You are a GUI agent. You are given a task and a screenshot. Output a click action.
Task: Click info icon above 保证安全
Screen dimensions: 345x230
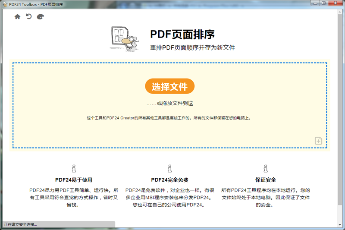265,168
